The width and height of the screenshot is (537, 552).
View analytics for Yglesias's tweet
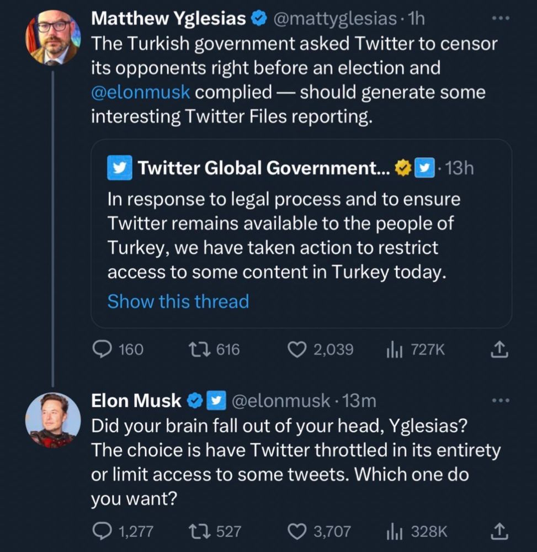point(395,349)
